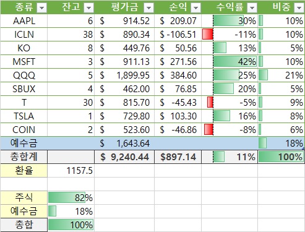Click total profit $897.14
Image resolution: width=305 pixels, height=232 pixels.
click(178, 157)
